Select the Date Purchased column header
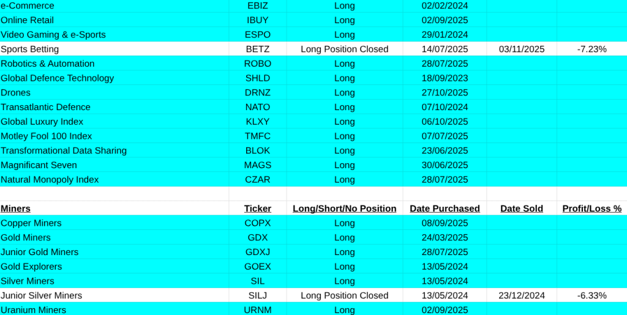The image size is (627, 315). coord(445,209)
